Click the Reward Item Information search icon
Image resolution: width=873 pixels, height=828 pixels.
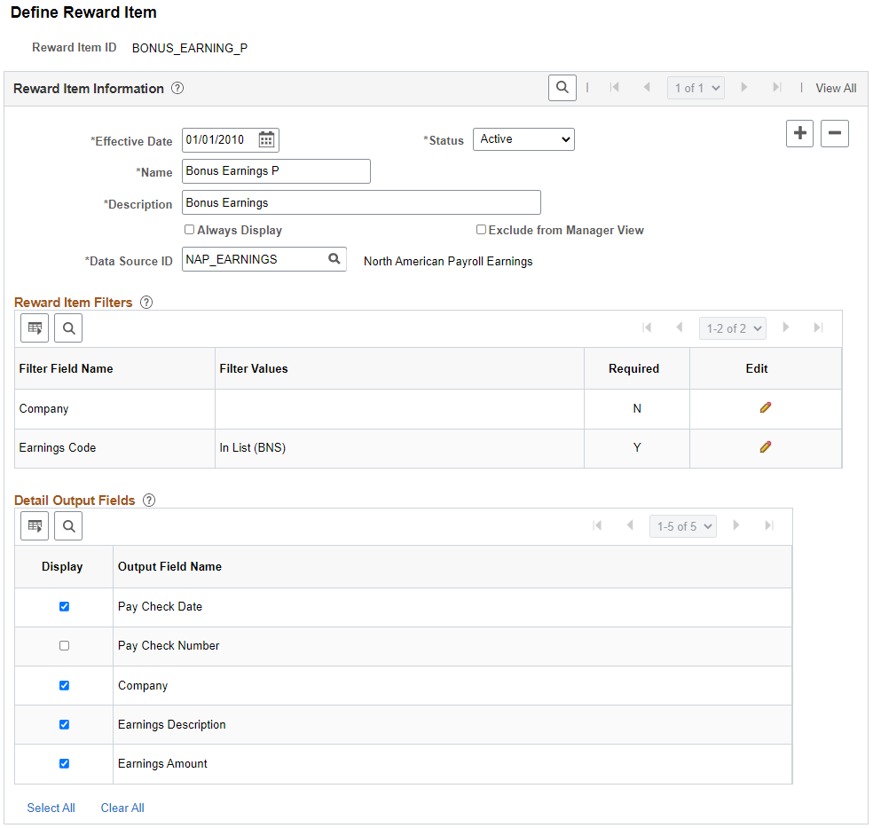click(562, 88)
